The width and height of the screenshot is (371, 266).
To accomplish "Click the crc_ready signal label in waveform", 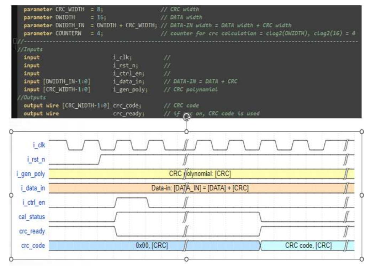I will [32, 231].
